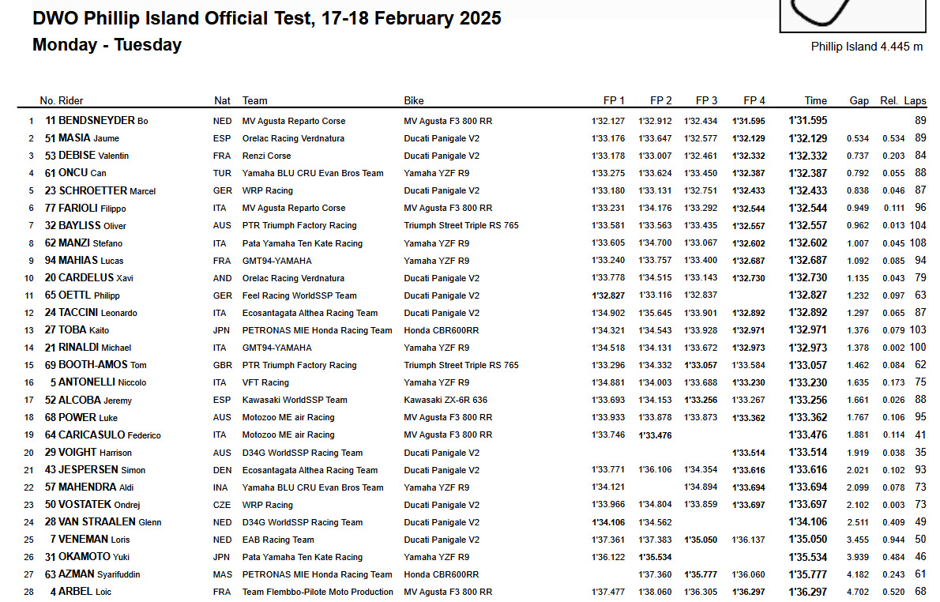Select the FP 4 column header

(x=754, y=101)
